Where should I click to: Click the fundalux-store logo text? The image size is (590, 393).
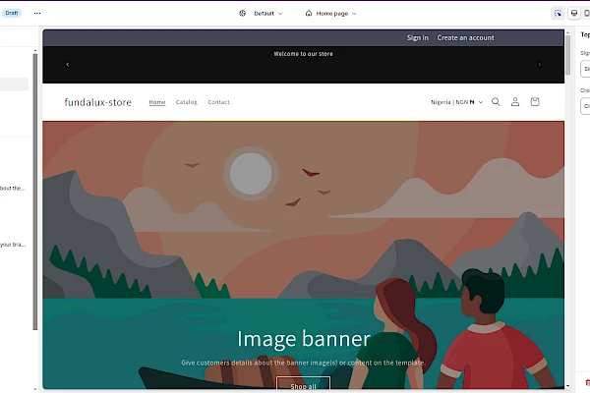[97, 102]
